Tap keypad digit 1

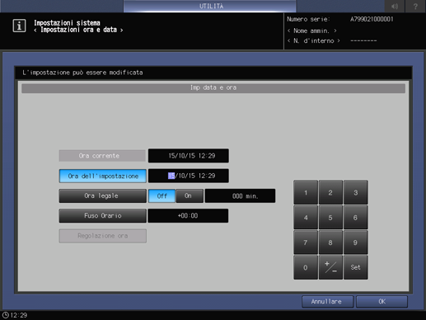(306, 192)
